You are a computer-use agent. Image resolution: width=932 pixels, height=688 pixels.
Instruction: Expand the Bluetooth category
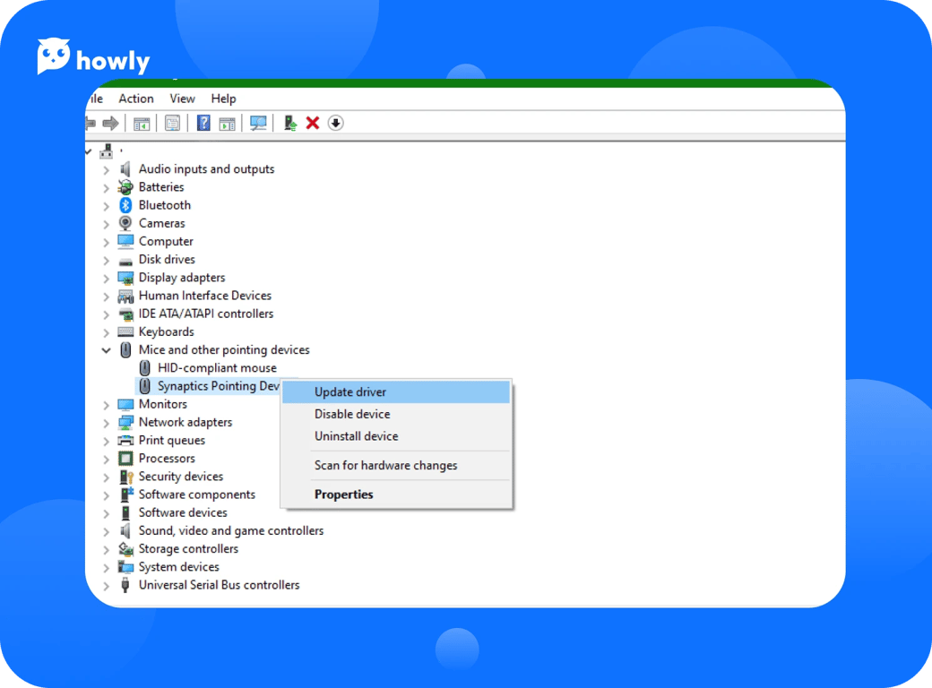pos(107,206)
